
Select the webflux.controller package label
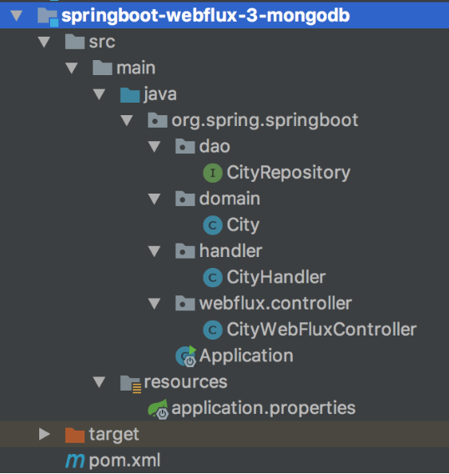click(x=275, y=304)
